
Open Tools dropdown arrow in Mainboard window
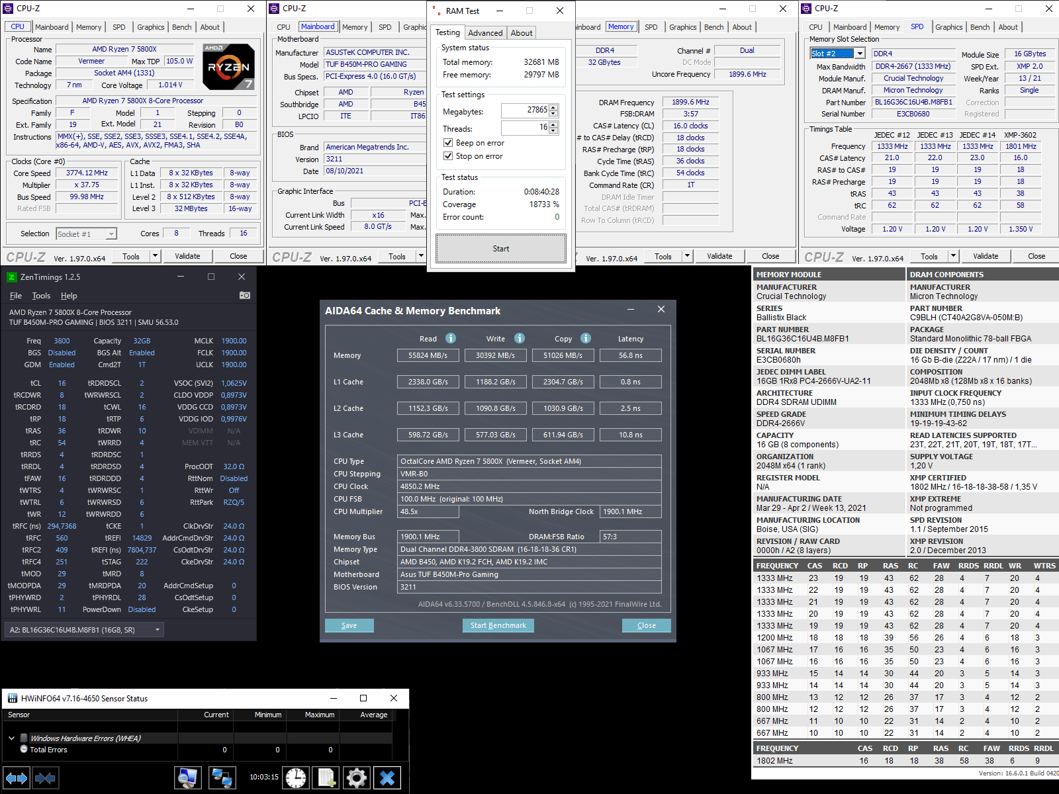(421, 256)
